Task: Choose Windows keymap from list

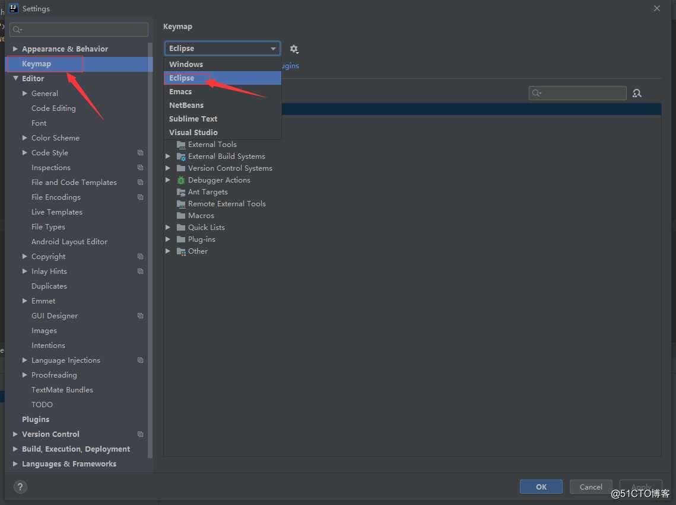Action: pyautogui.click(x=223, y=64)
